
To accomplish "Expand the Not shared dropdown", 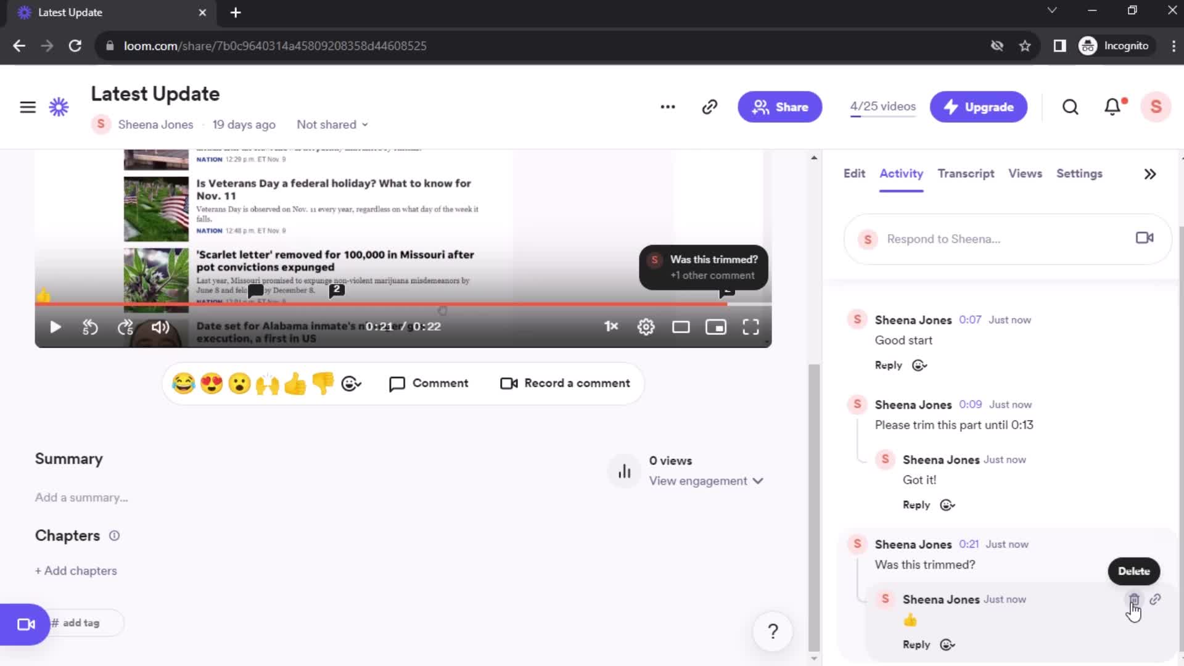I will pos(331,125).
